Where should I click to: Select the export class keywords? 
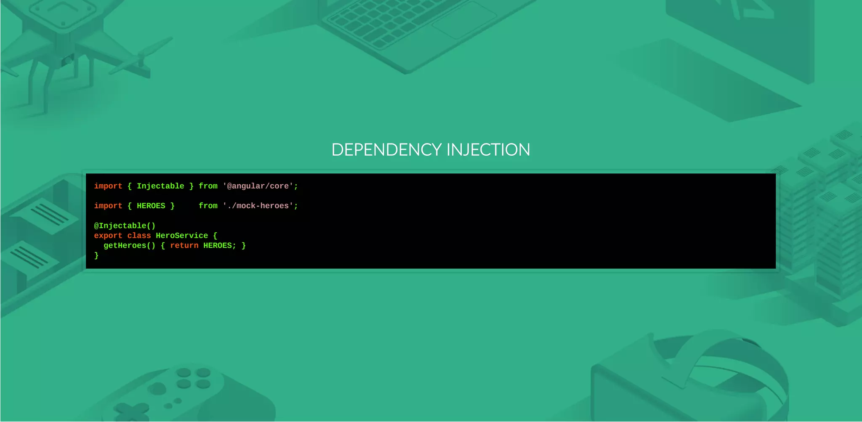(122, 236)
